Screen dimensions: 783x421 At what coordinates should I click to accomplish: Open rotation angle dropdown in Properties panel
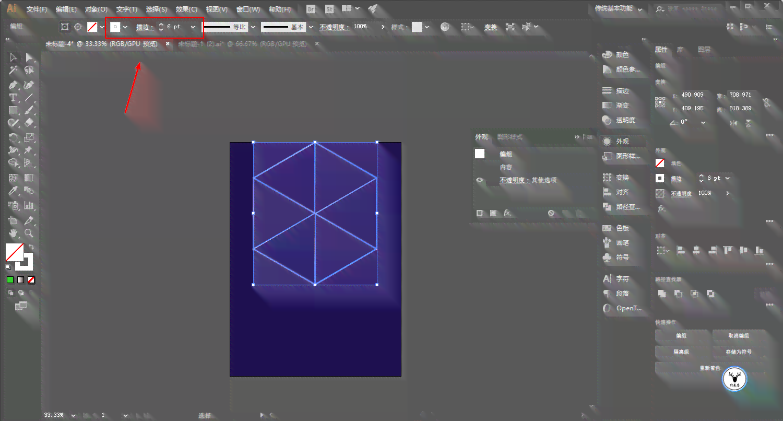[x=703, y=122]
